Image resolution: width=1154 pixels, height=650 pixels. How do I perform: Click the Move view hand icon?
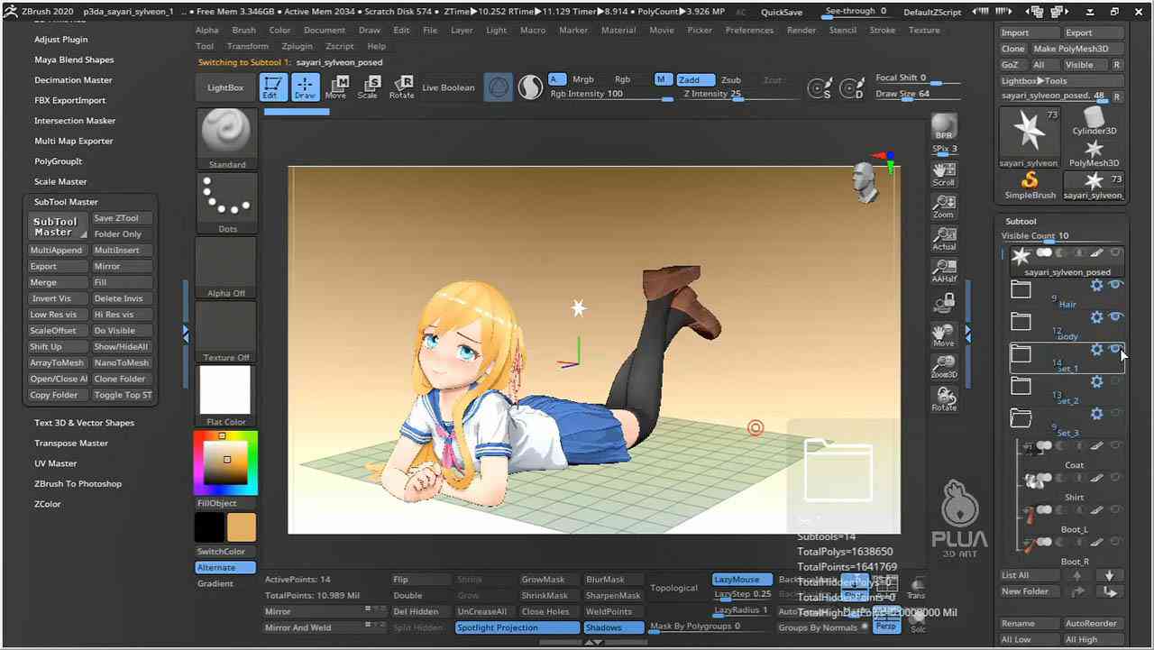[x=944, y=335]
